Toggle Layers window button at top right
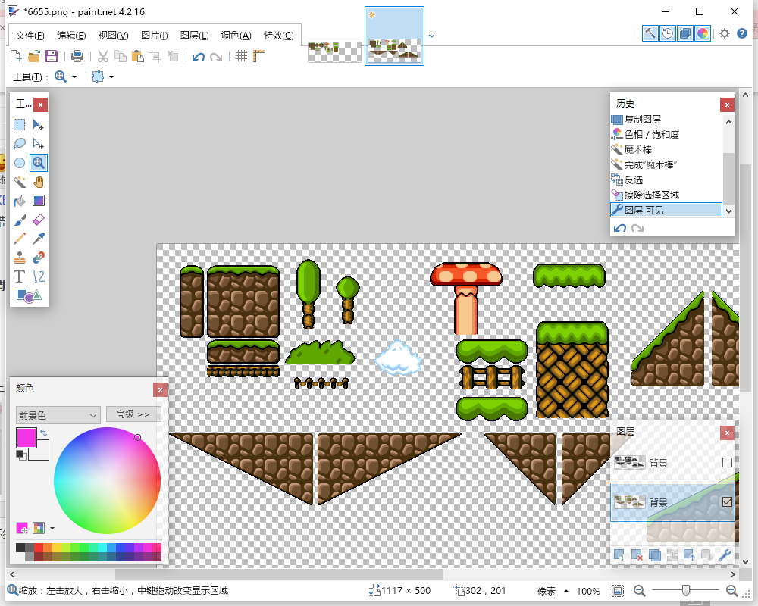The image size is (758, 606). point(685,33)
